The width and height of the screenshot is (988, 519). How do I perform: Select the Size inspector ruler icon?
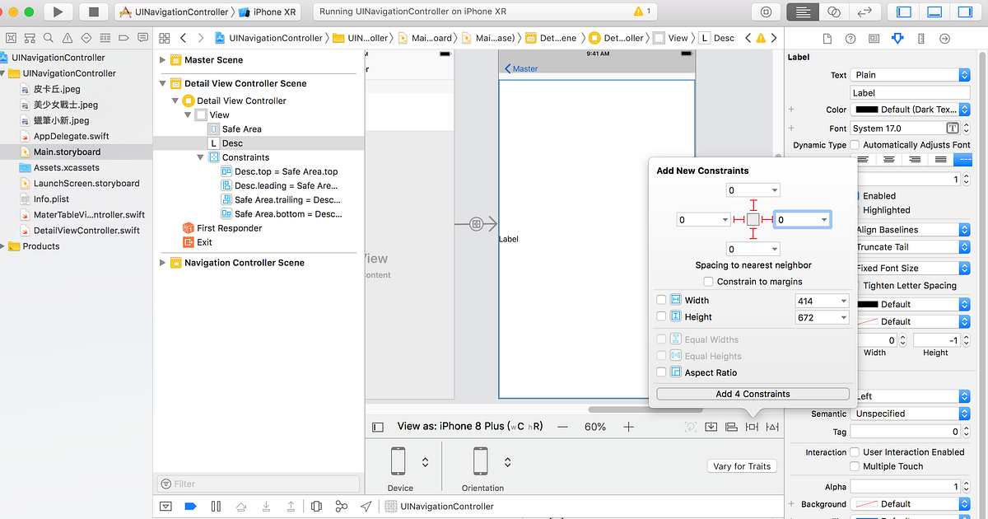click(x=920, y=38)
